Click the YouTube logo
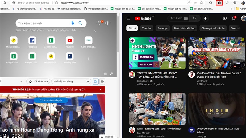This screenshot has height=138, width=246. tap(143, 18)
